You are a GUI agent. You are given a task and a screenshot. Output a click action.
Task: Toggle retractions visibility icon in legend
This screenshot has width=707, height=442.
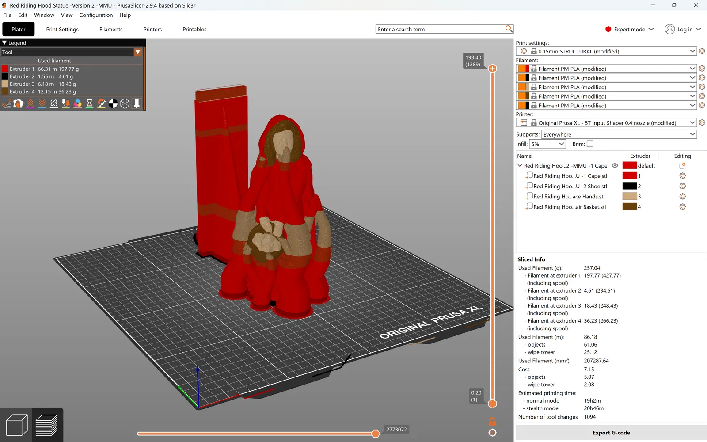click(30, 103)
